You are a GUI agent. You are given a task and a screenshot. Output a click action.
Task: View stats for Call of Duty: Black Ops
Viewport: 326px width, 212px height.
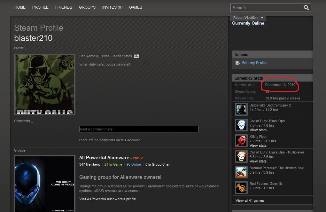(258, 130)
